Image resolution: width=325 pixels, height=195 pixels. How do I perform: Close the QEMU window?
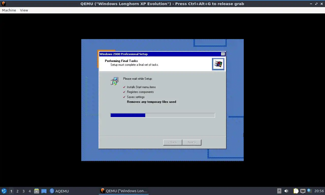(321, 4)
